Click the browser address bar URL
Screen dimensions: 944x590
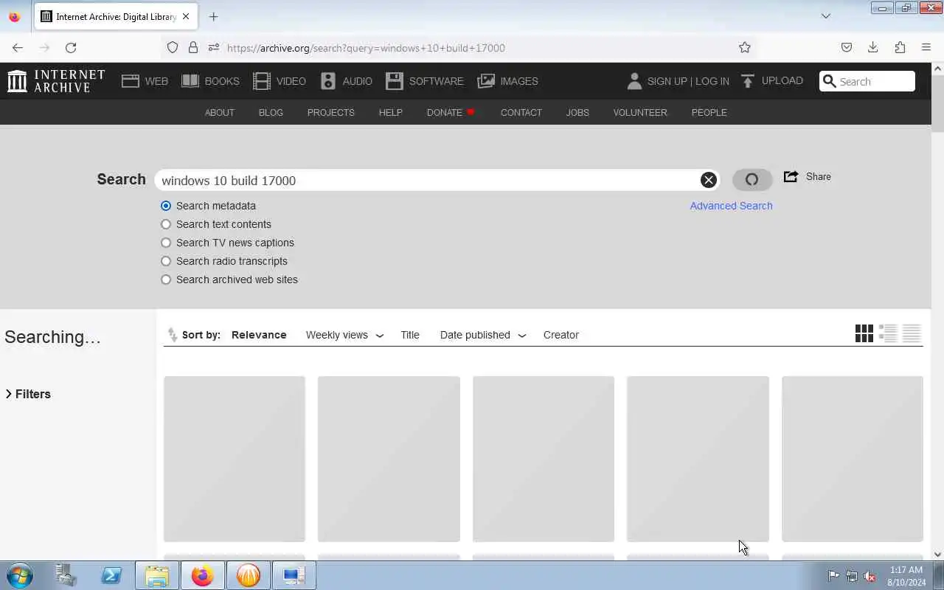coord(366,47)
